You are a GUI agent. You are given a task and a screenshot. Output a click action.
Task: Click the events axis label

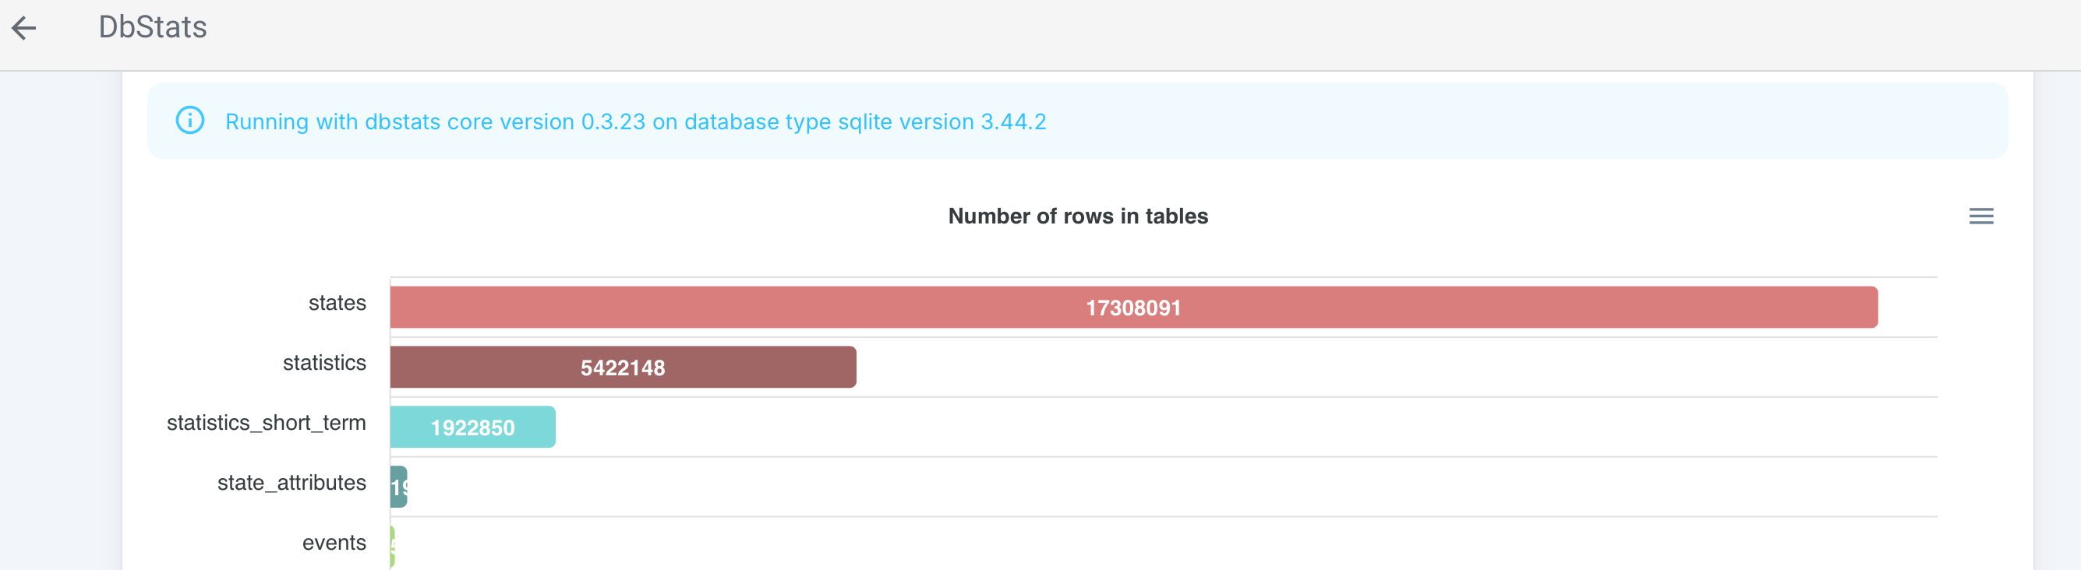pyautogui.click(x=334, y=543)
